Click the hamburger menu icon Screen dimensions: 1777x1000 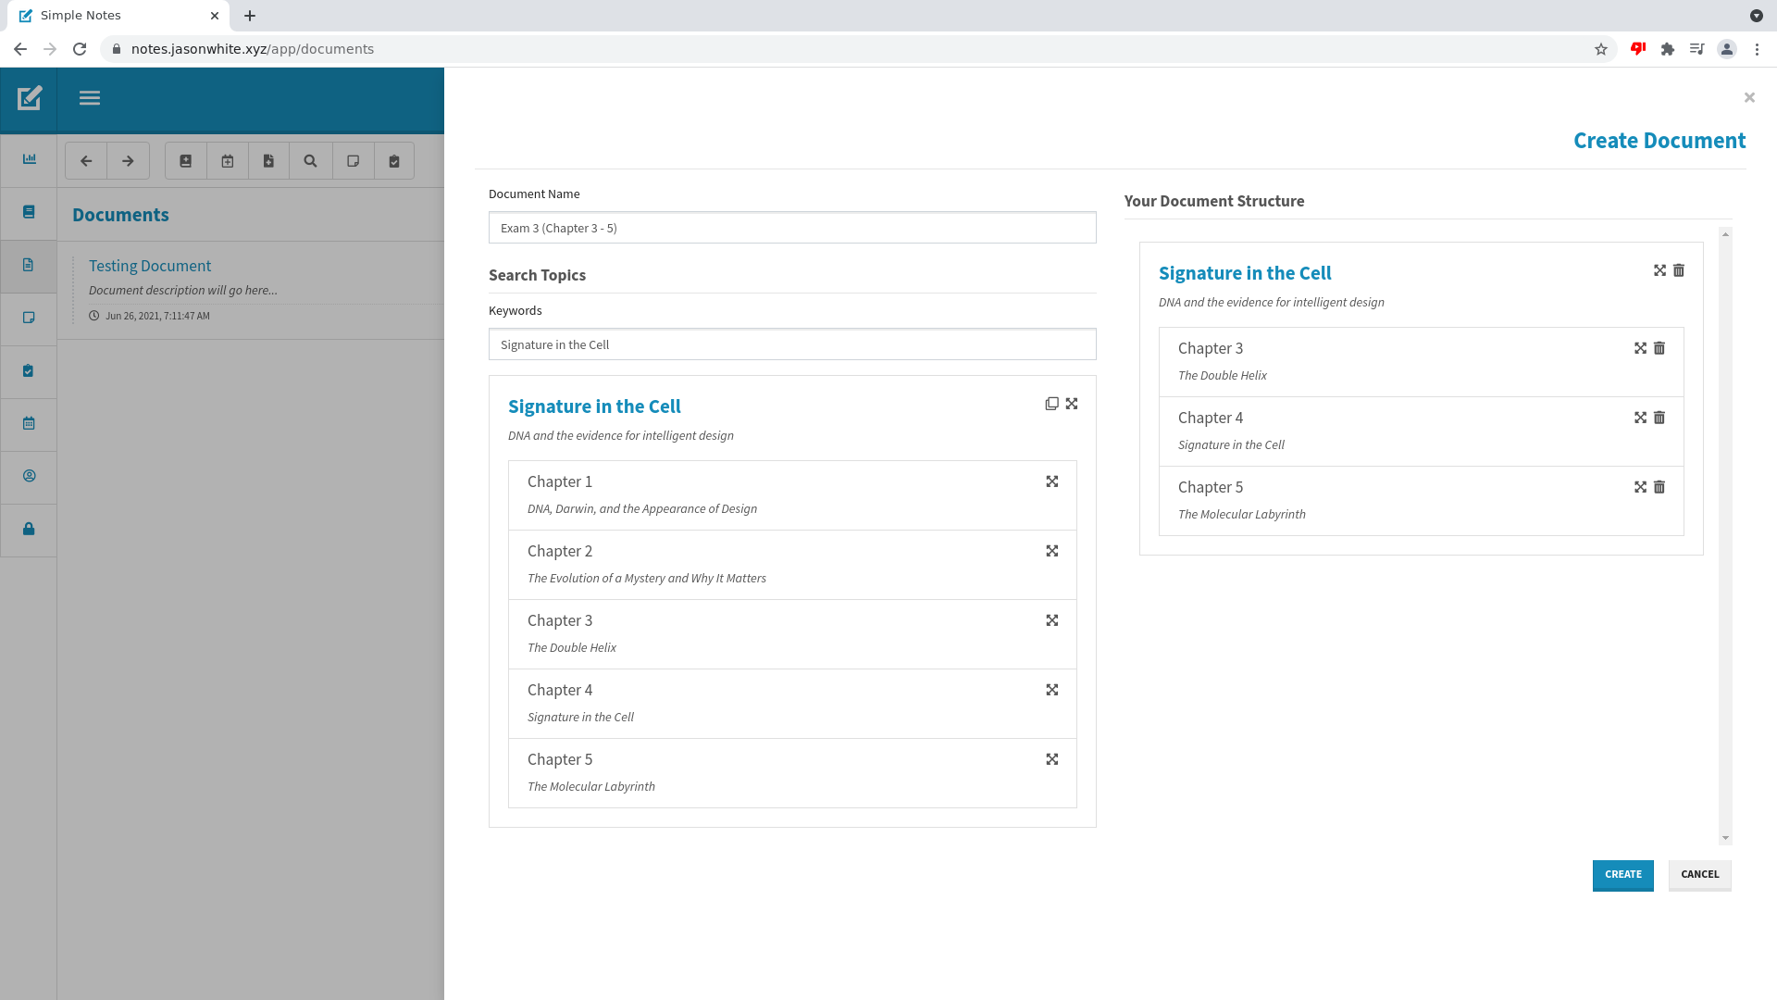[90, 98]
